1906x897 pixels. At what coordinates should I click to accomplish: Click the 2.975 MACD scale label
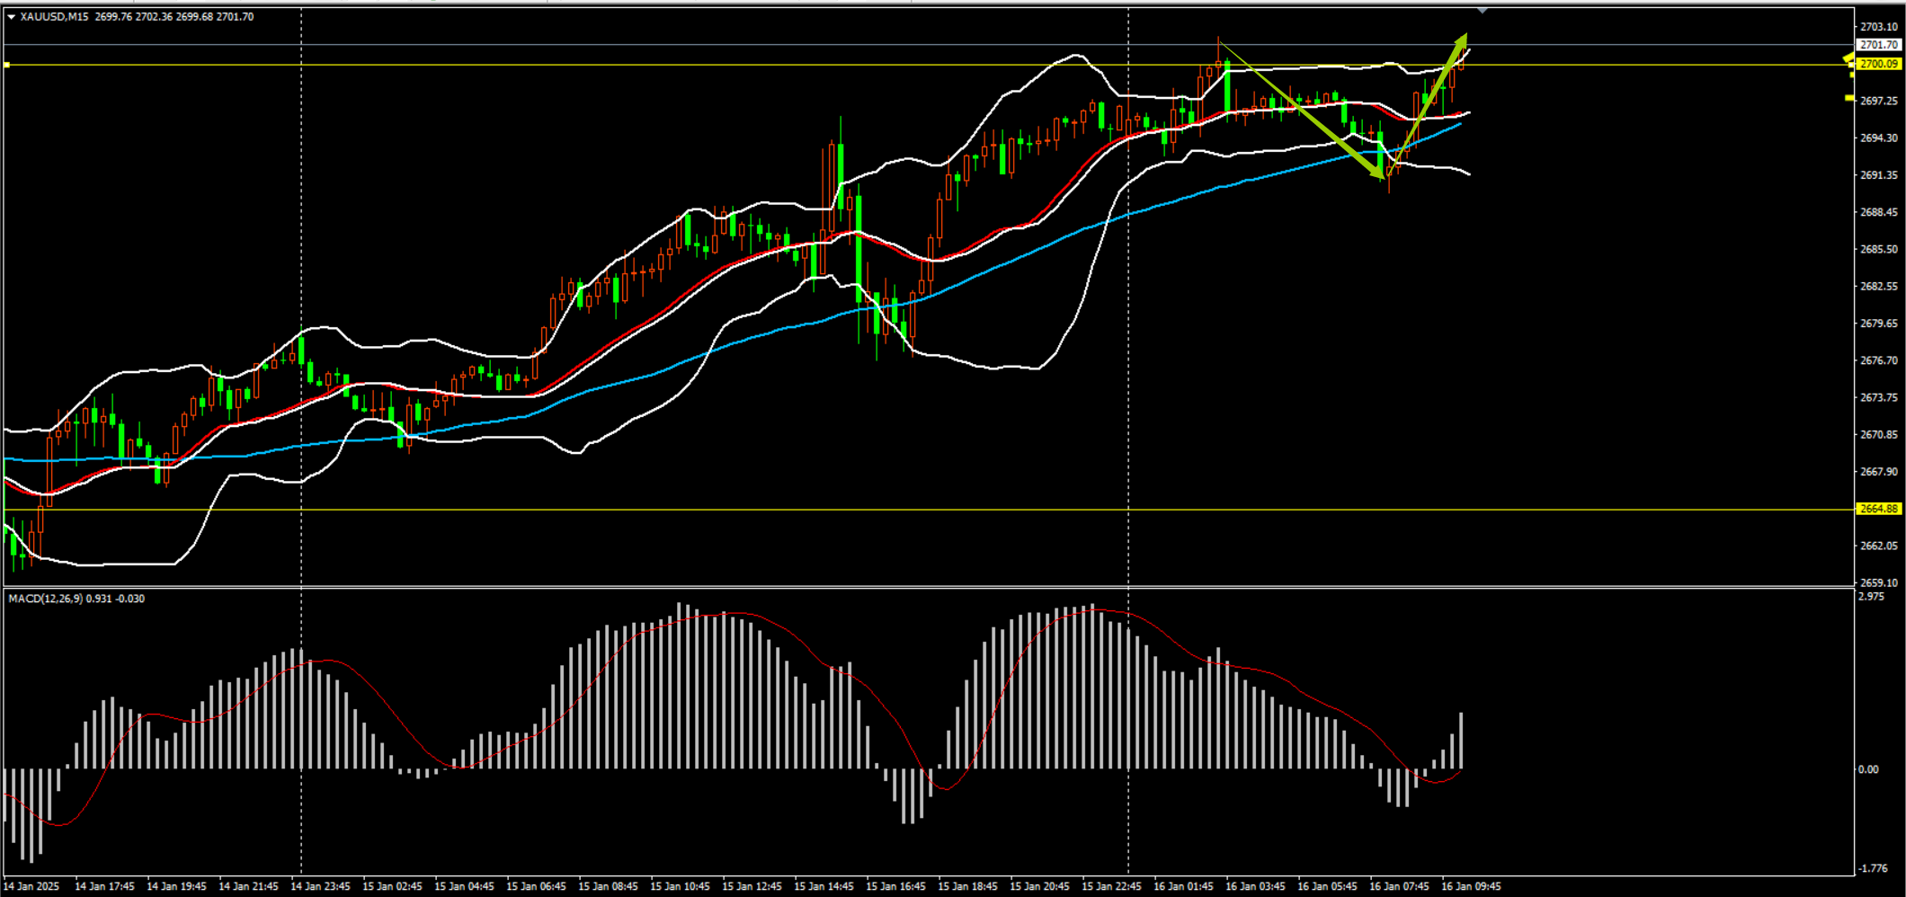[x=1871, y=597]
